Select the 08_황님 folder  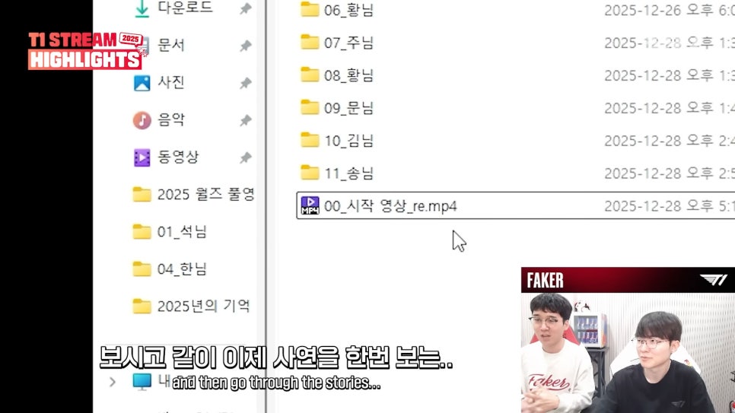coord(348,75)
